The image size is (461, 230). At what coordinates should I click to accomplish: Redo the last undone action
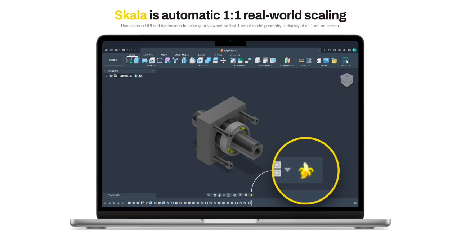point(135,50)
